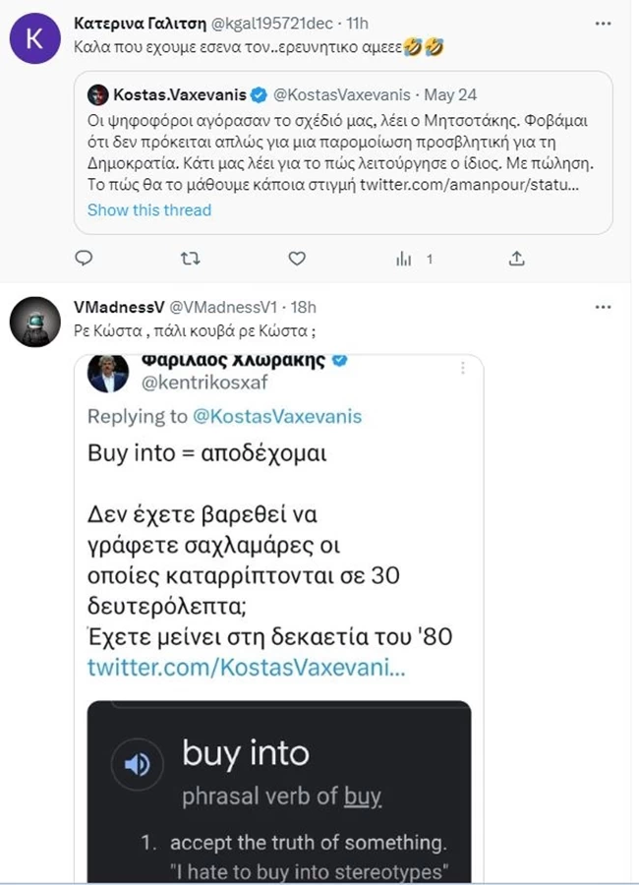View tweet analytics bar chart icon

click(403, 259)
